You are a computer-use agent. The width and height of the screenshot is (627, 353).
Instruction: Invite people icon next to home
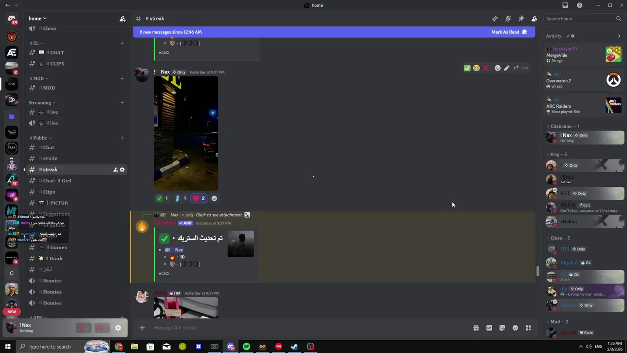pos(122,19)
